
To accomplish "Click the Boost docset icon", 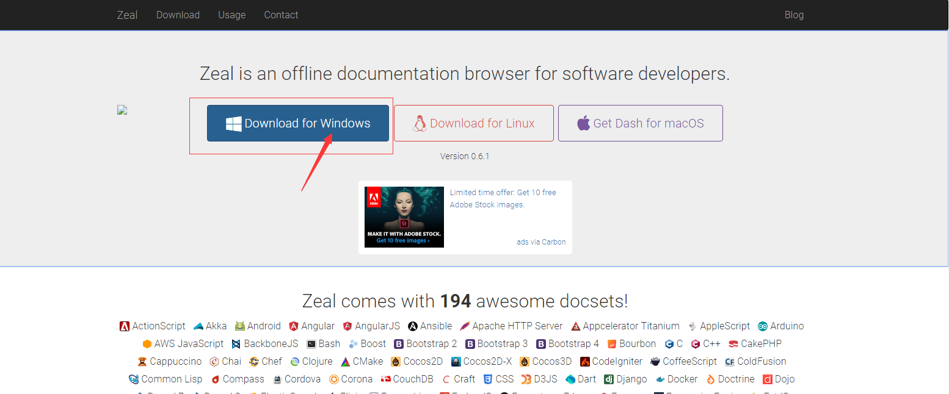I will (x=353, y=344).
